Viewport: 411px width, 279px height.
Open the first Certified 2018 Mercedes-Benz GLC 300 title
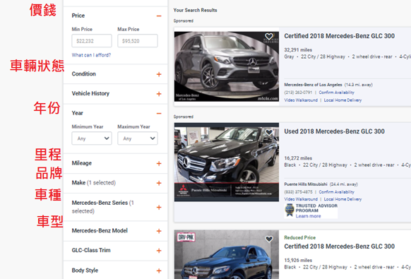click(340, 36)
